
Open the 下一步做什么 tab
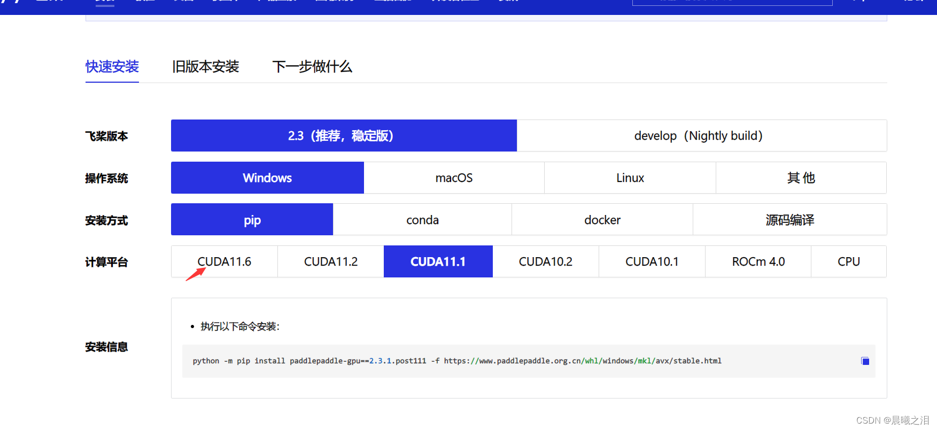[x=312, y=67]
